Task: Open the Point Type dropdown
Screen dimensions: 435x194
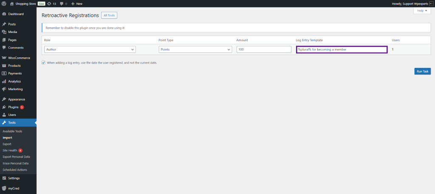Action: (195, 50)
